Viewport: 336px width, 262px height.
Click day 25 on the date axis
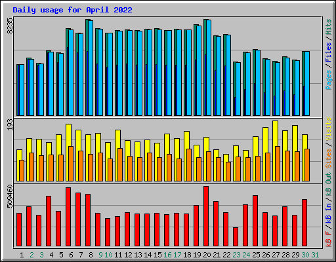pyautogui.click(x=256, y=255)
